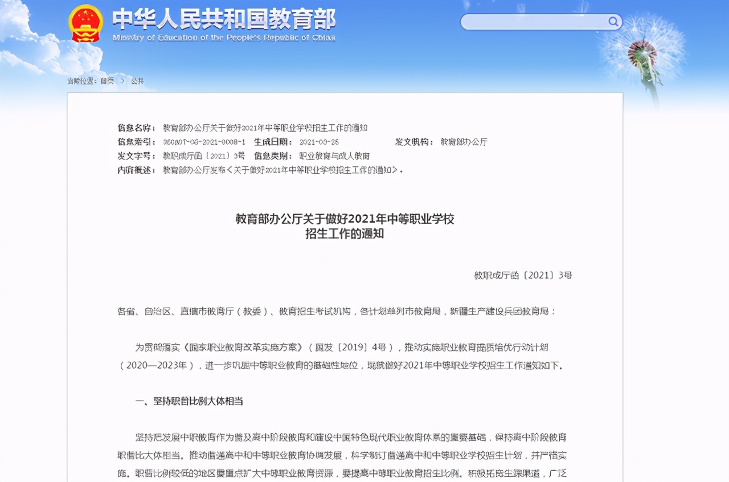Click the bold centered notice title heading
Viewport: 729px width, 482px height.
(x=345, y=226)
